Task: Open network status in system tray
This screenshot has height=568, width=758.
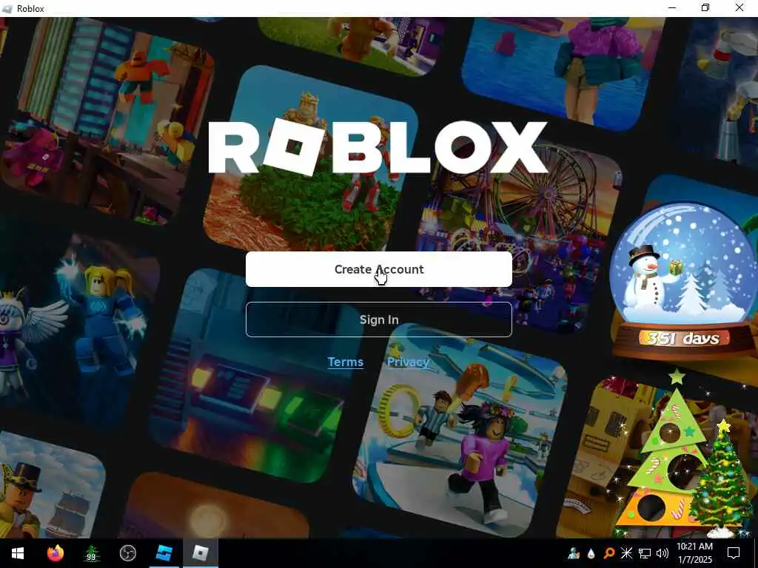Action: pos(645,553)
